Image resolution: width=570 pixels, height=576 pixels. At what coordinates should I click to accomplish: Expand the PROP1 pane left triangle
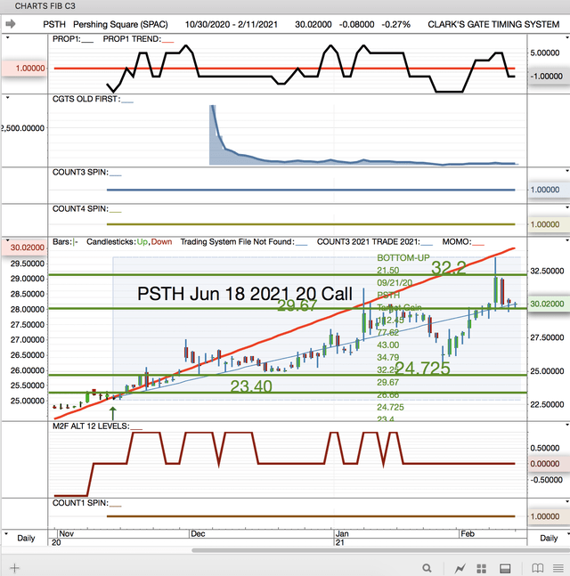pyautogui.click(x=7, y=37)
